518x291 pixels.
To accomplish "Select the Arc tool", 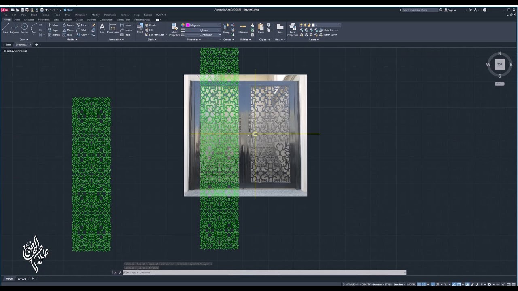I will [x=34, y=28].
